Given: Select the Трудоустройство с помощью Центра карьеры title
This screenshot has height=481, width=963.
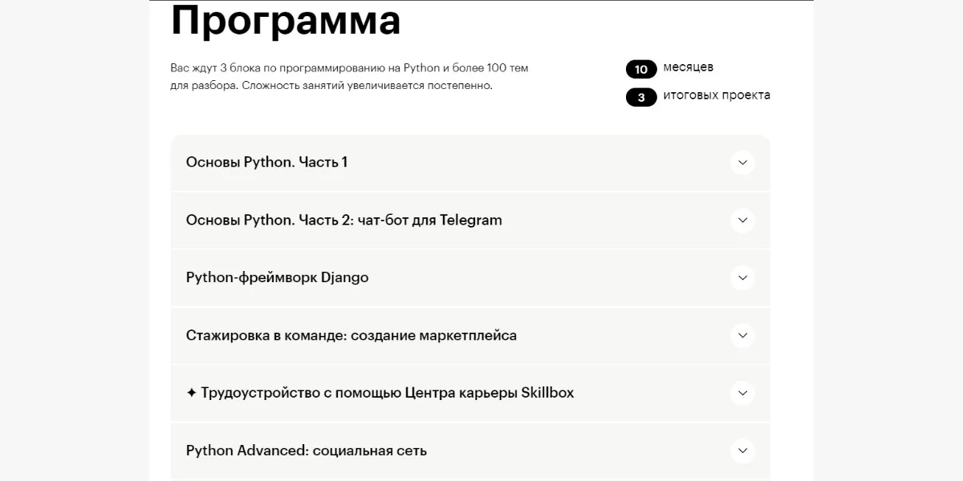Looking at the screenshot, I should point(387,393).
